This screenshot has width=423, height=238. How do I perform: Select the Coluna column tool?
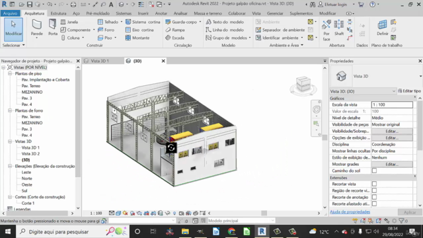[71, 38]
